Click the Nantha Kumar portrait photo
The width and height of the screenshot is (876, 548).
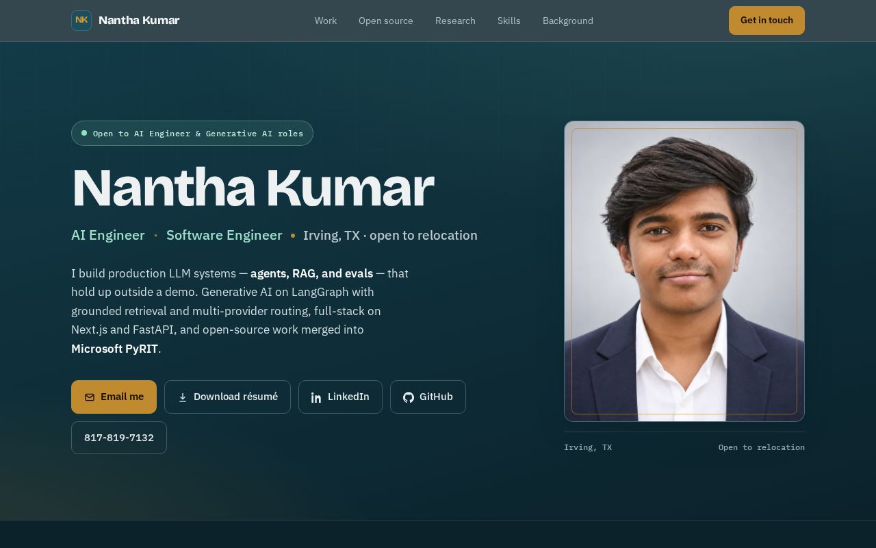click(x=684, y=271)
